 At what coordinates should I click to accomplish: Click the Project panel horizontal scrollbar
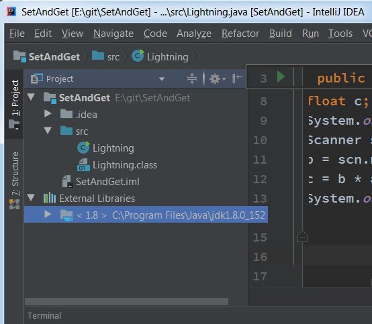coord(126,301)
